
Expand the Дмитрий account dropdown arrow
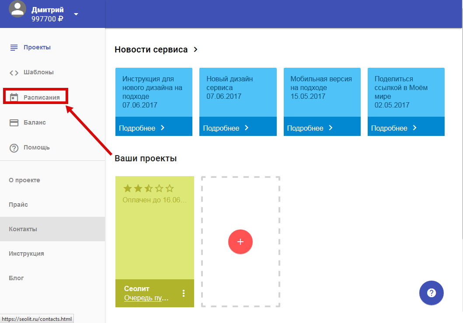(76, 14)
